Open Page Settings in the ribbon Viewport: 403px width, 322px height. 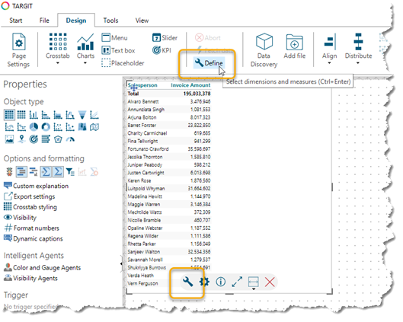[x=18, y=50]
